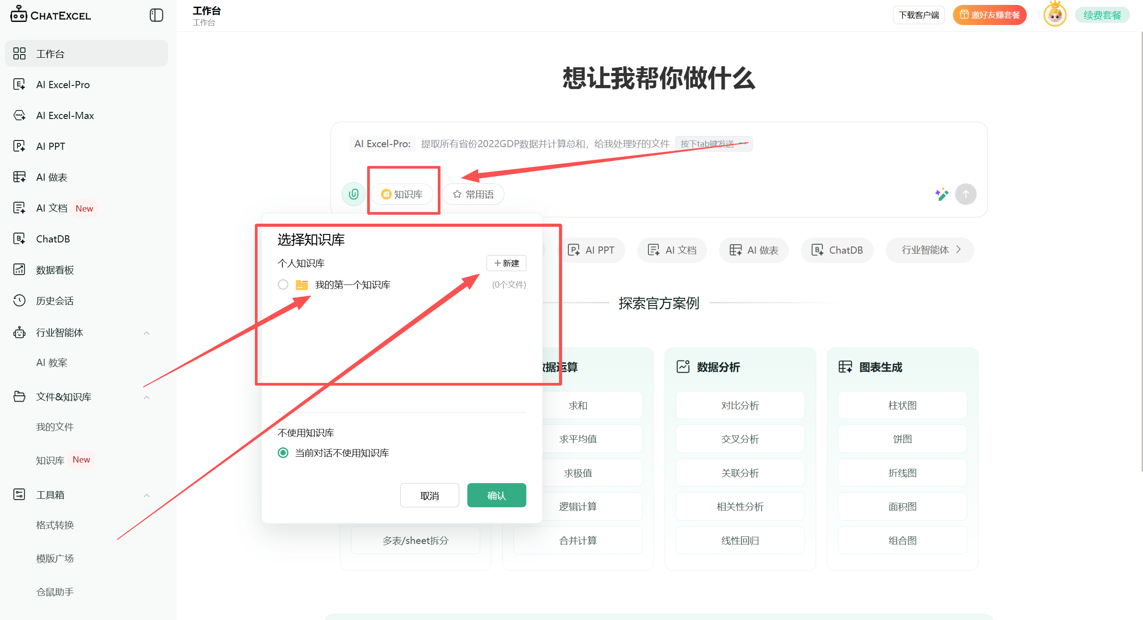This screenshot has height=620, width=1143.
Task: Click the 历史会话 clock icon
Action: tap(19, 300)
